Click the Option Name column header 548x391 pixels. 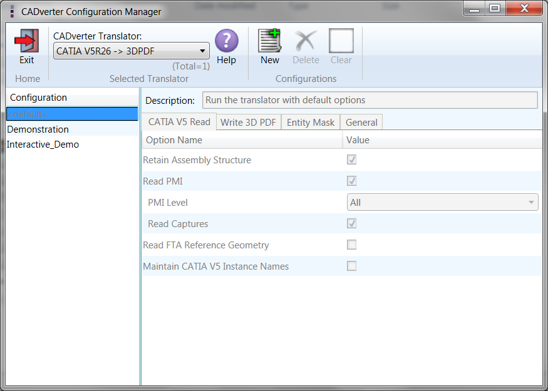point(242,140)
